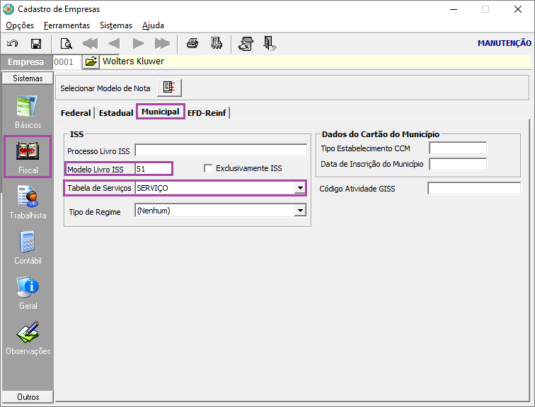
Task: Click the Código Atividade GISS field
Action: 474,189
